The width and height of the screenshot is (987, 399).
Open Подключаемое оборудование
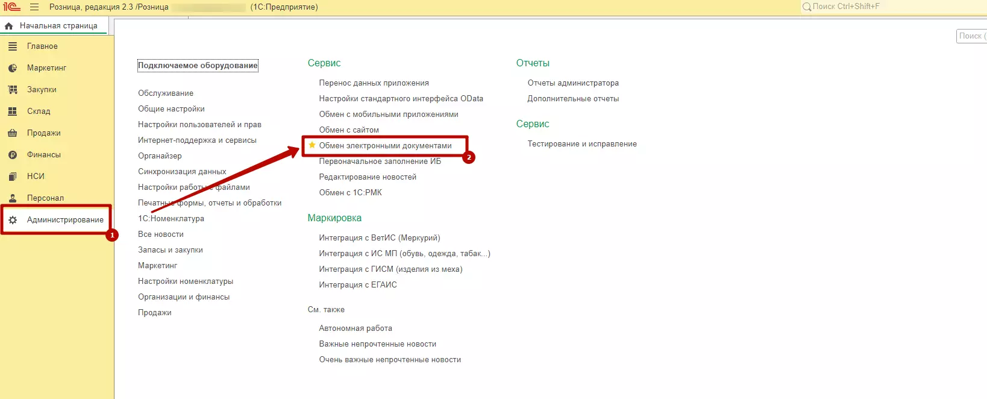pyautogui.click(x=198, y=66)
